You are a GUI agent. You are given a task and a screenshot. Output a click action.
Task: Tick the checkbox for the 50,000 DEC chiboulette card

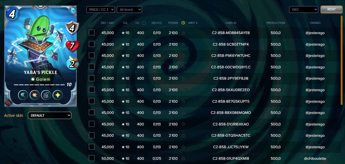tap(92, 158)
